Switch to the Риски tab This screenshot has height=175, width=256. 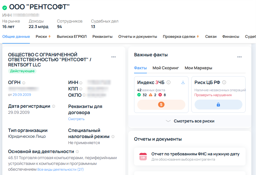[41, 37]
